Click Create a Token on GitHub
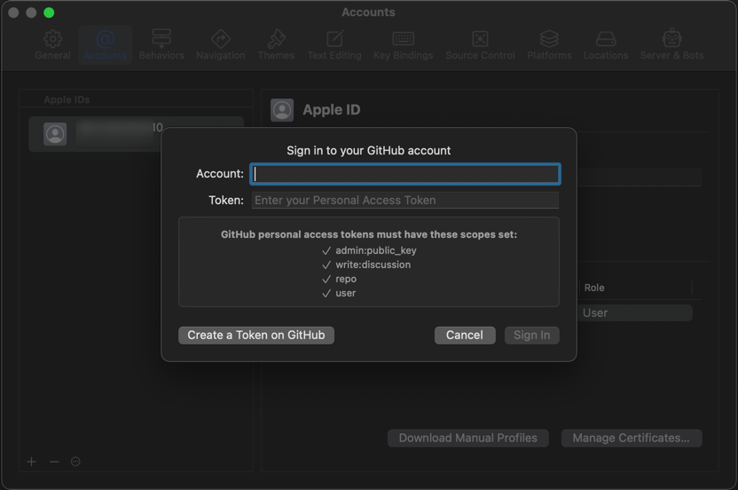The width and height of the screenshot is (738, 490). [256, 336]
